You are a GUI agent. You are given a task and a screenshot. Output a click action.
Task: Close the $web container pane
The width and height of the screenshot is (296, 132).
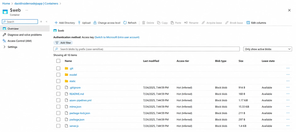click(x=289, y=10)
